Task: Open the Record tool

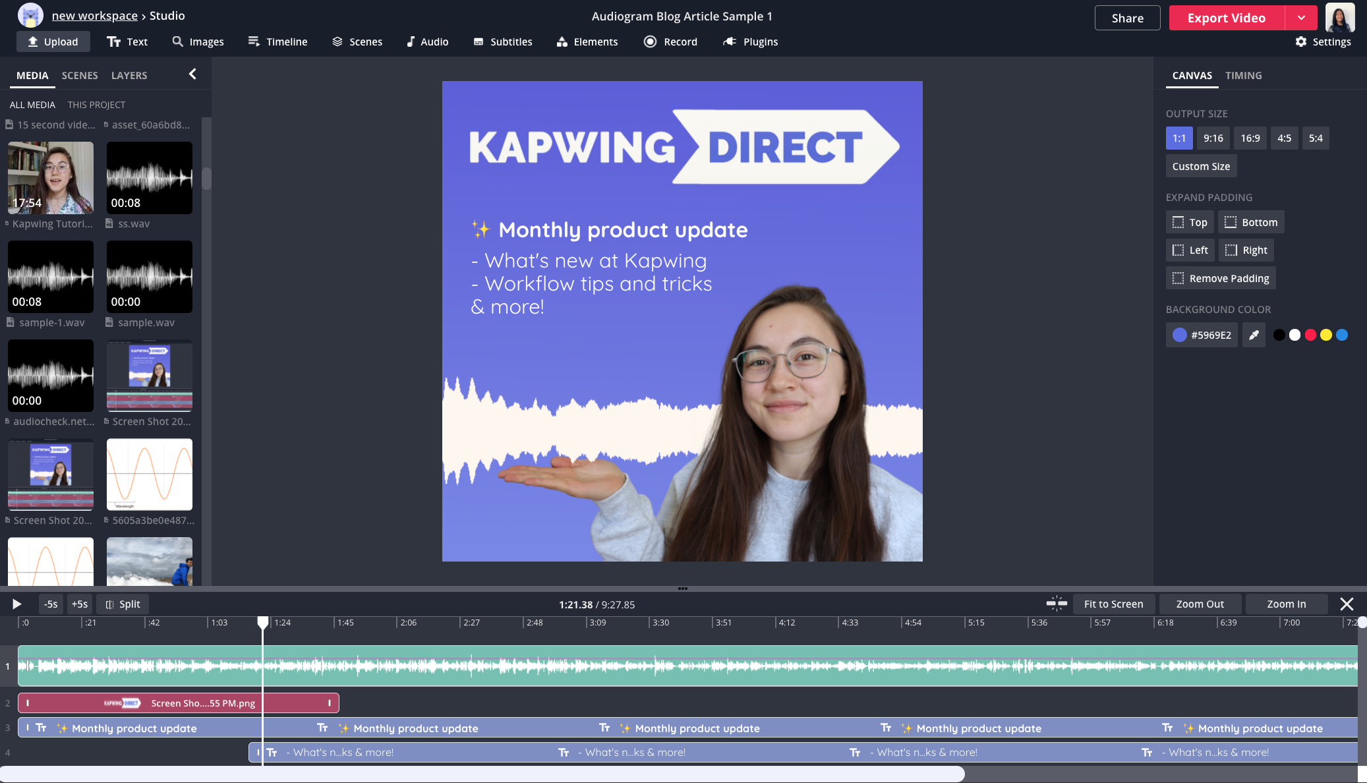Action: [x=670, y=42]
